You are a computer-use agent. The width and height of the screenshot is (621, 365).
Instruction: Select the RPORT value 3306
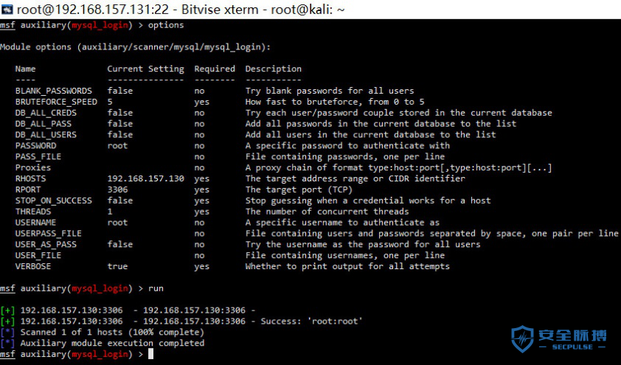coord(117,190)
